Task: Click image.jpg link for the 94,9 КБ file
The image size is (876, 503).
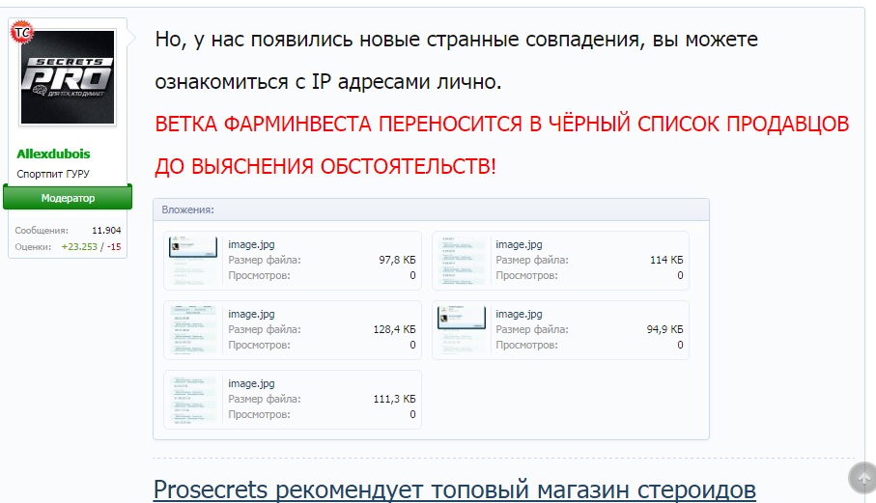Action: click(x=519, y=314)
